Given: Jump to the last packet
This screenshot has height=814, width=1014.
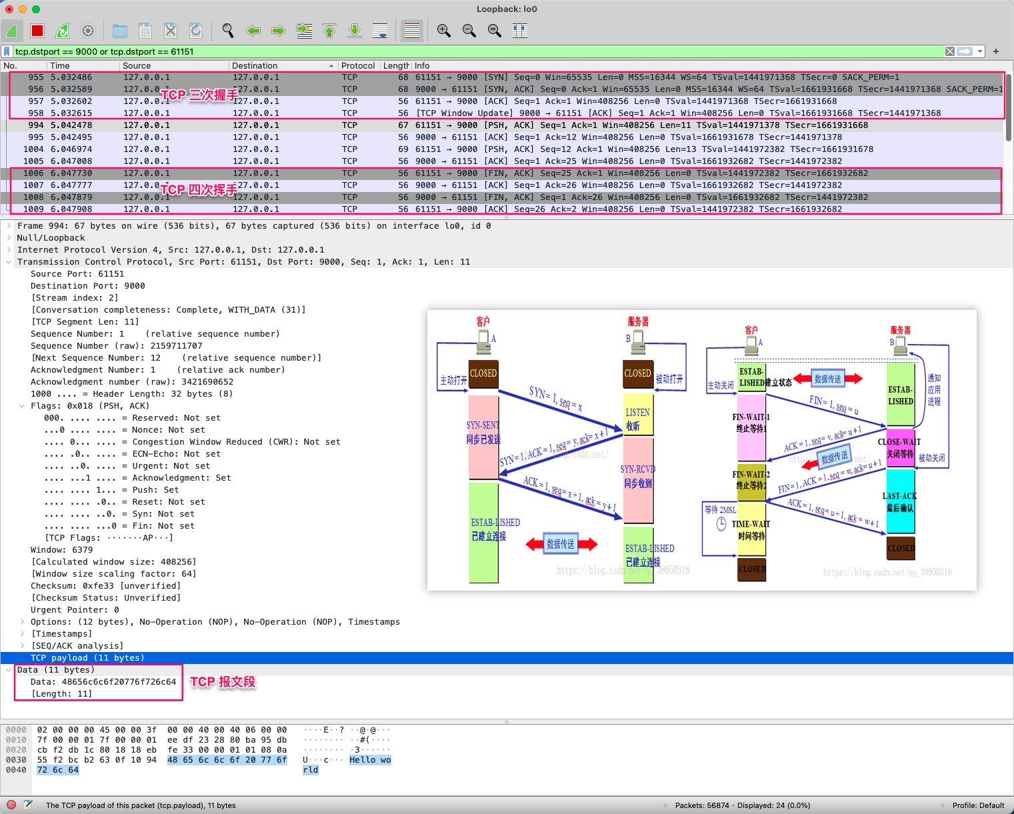Looking at the screenshot, I should point(355,31).
